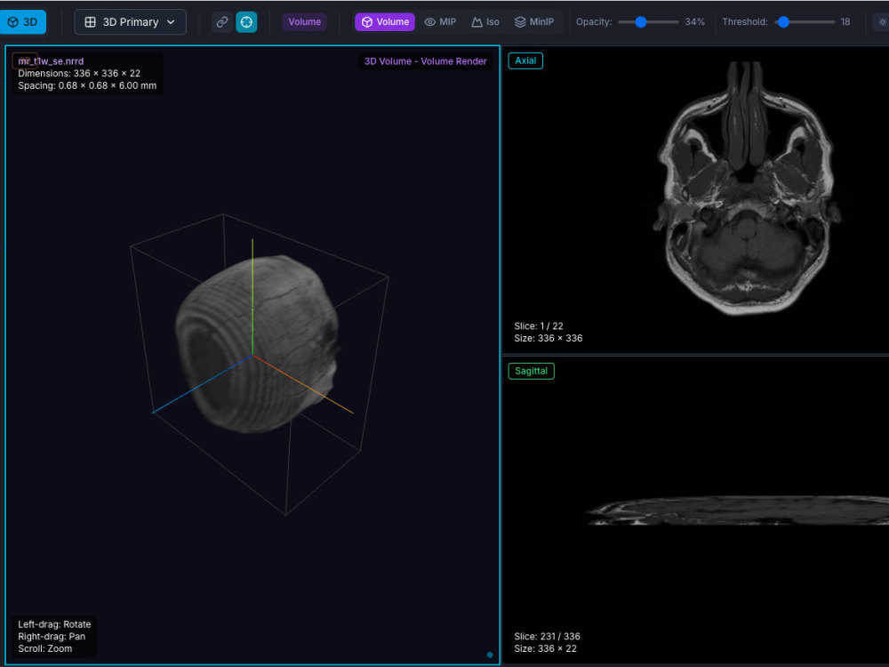The height and width of the screenshot is (667, 889).
Task: Click 'Slice: 1 / 22' in Axial view
Action: [539, 326]
